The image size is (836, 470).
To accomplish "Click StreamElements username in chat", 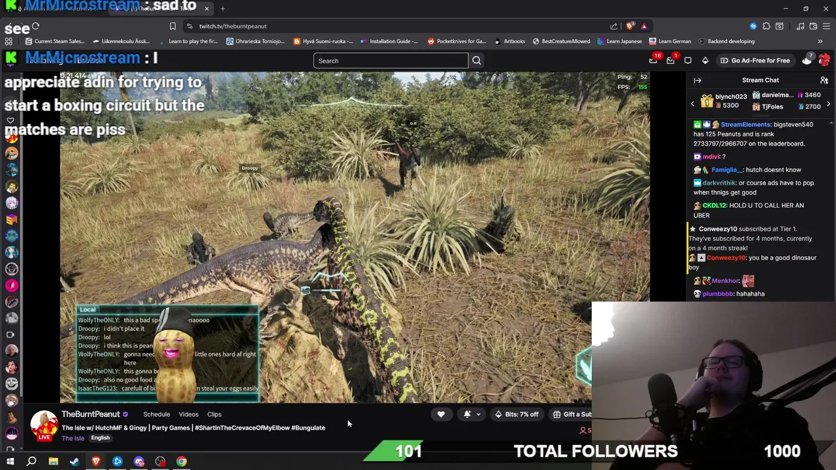I will click(x=746, y=124).
